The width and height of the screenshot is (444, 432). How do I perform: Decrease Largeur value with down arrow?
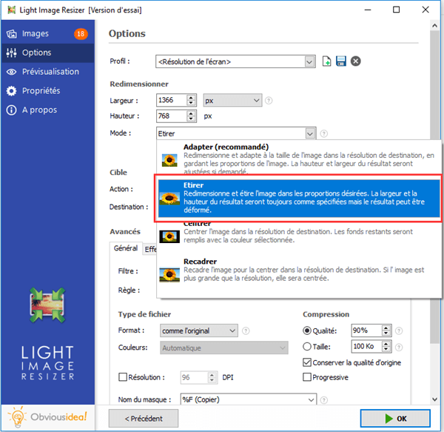(191, 103)
